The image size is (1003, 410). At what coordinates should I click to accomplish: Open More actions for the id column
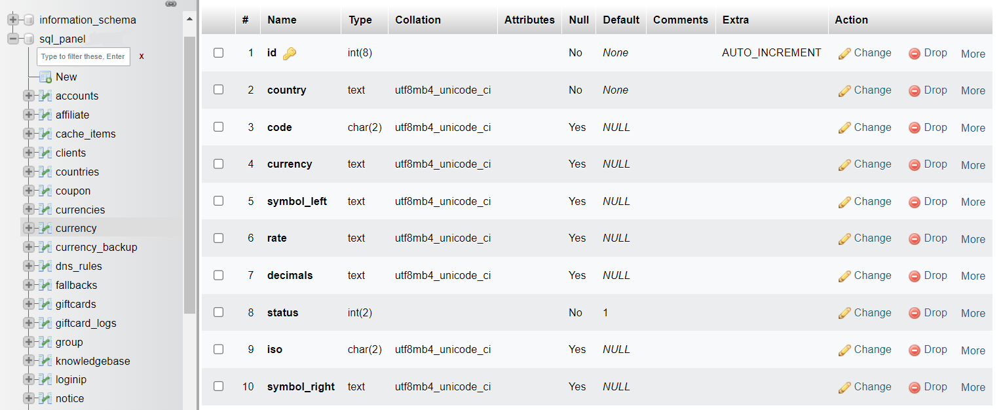[x=973, y=54]
